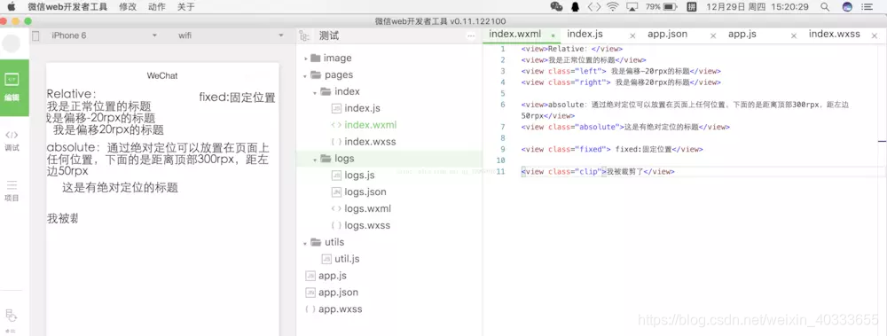Image resolution: width=887 pixels, height=336 pixels.
Task: Open the 关于 menu
Action: (x=185, y=7)
